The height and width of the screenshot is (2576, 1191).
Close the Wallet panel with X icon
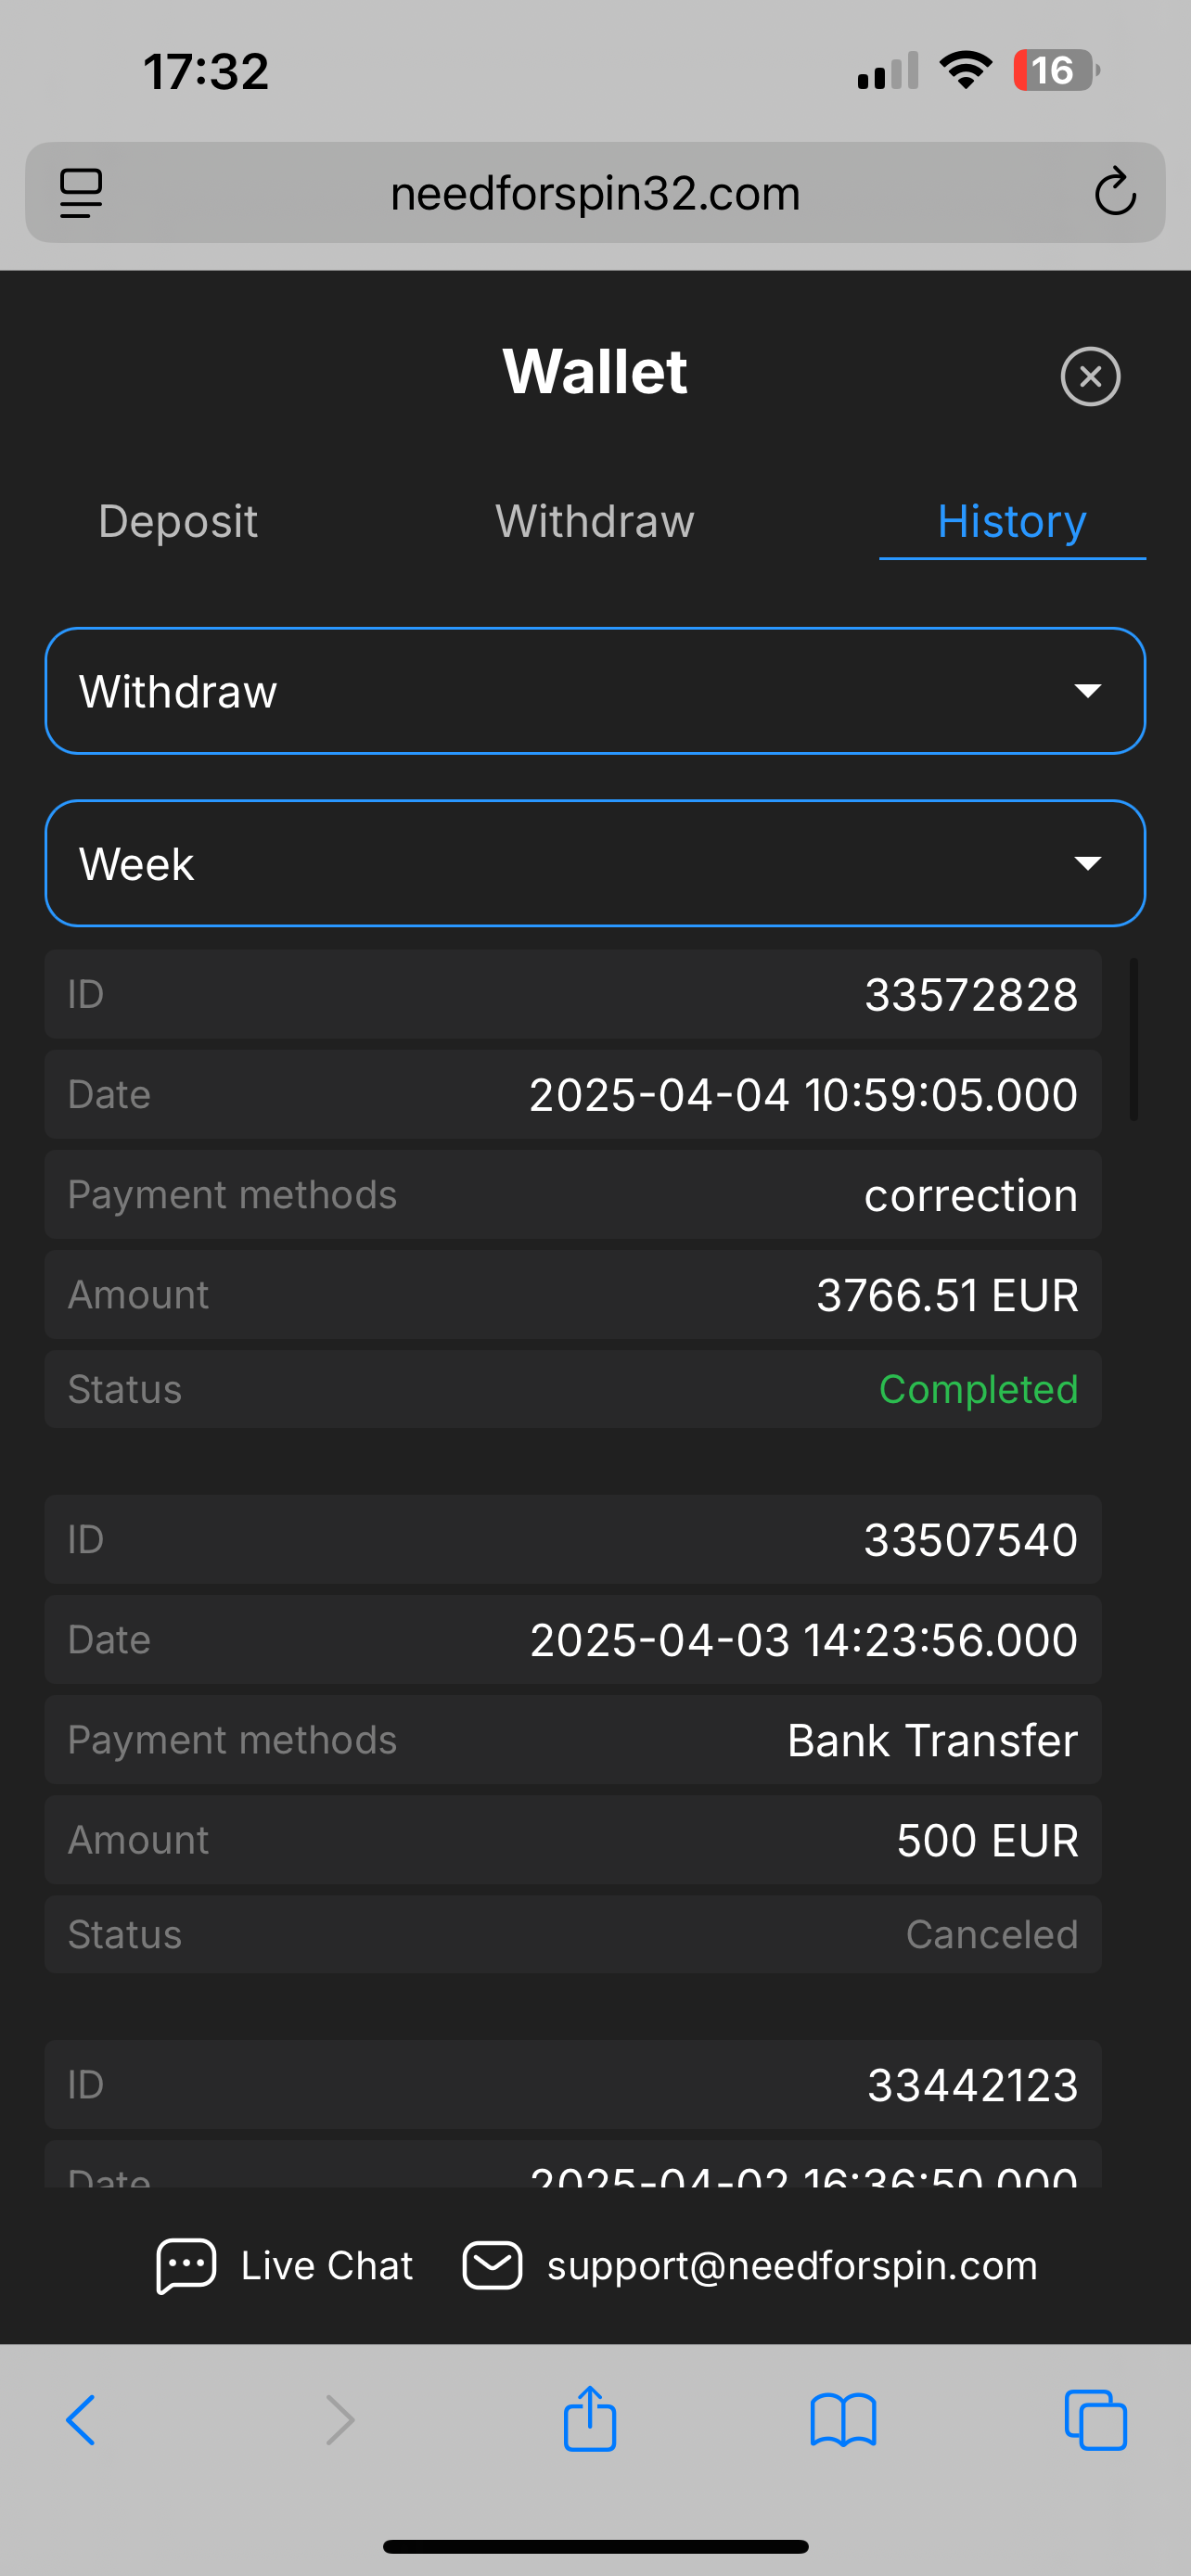[1090, 376]
